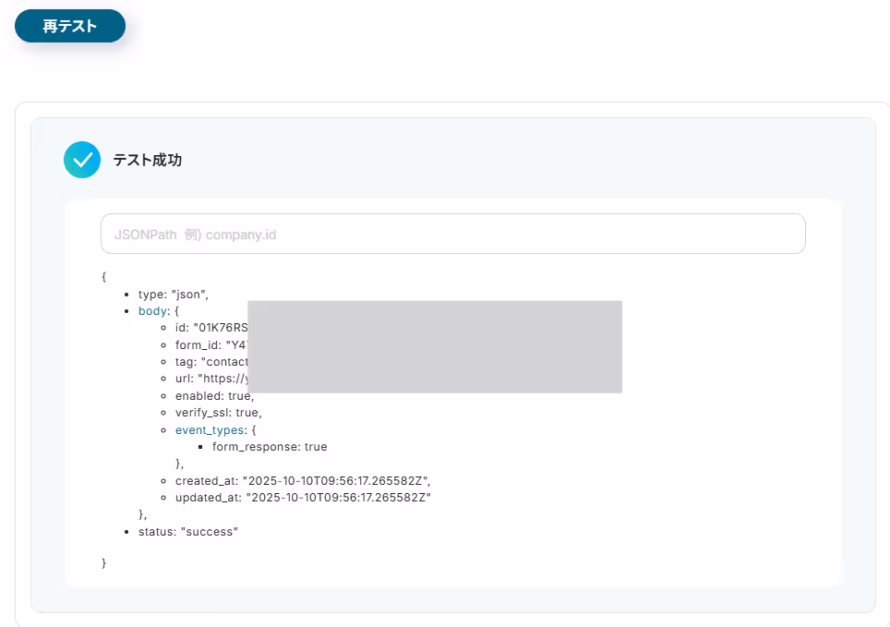
Task: Click the created_at timestamp line
Action: tap(303, 481)
